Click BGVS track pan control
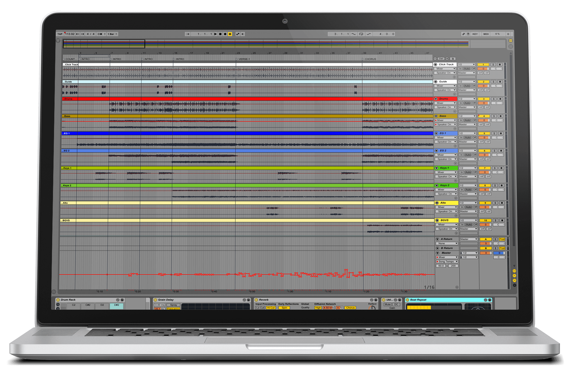Screen dimensions: 570x376 [498, 225]
